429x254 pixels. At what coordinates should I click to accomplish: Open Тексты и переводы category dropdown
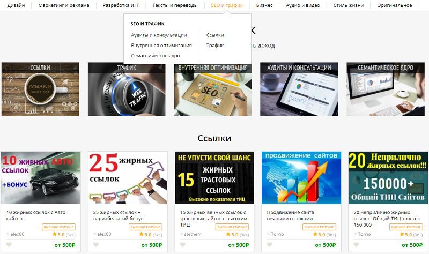175,5
